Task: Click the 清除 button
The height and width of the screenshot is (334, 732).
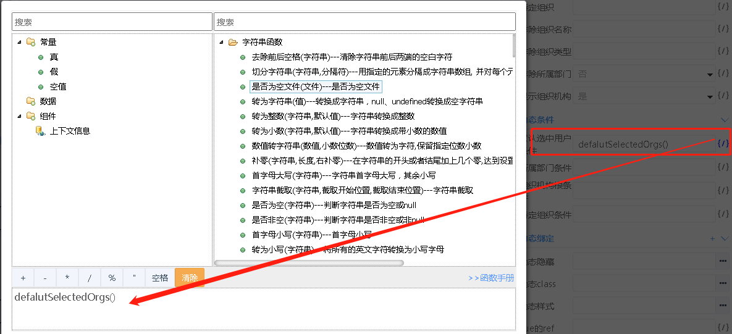Action: [189, 278]
